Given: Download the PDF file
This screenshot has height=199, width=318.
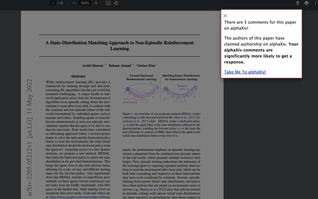Looking at the screenshot, I should (x=297, y=3).
